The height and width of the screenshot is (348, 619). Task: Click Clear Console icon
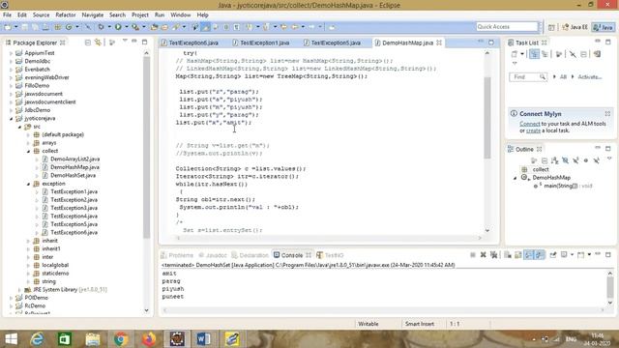pyautogui.click(x=507, y=255)
